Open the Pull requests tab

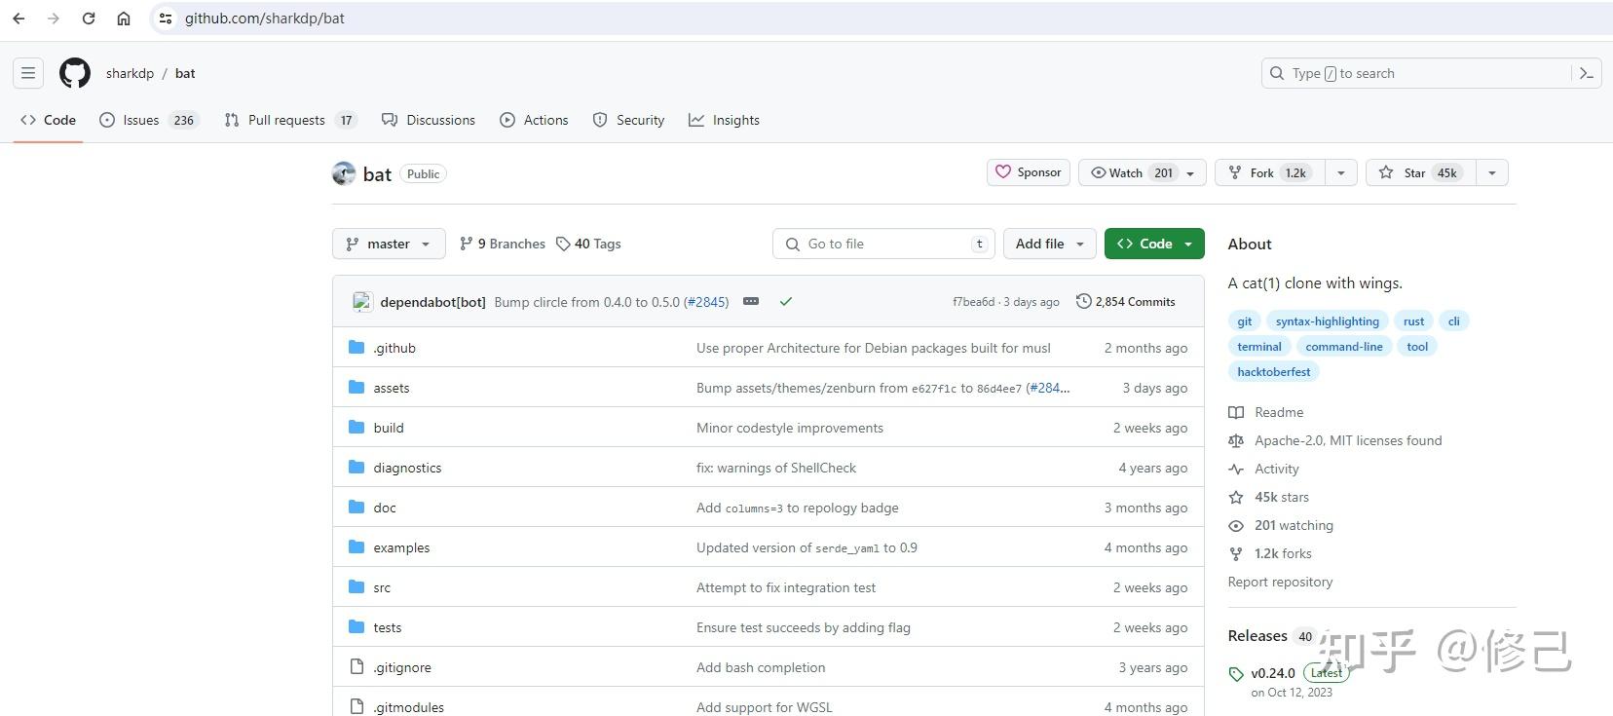point(290,120)
